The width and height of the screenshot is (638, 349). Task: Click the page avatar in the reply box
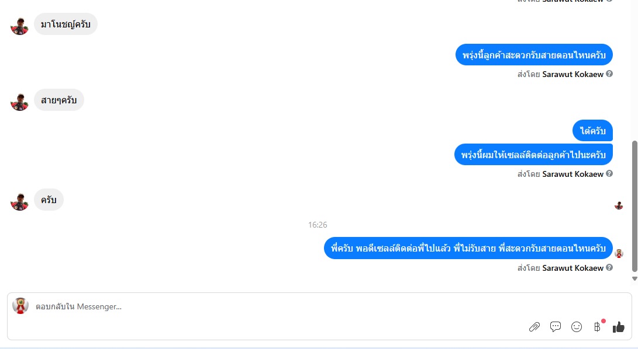20,306
